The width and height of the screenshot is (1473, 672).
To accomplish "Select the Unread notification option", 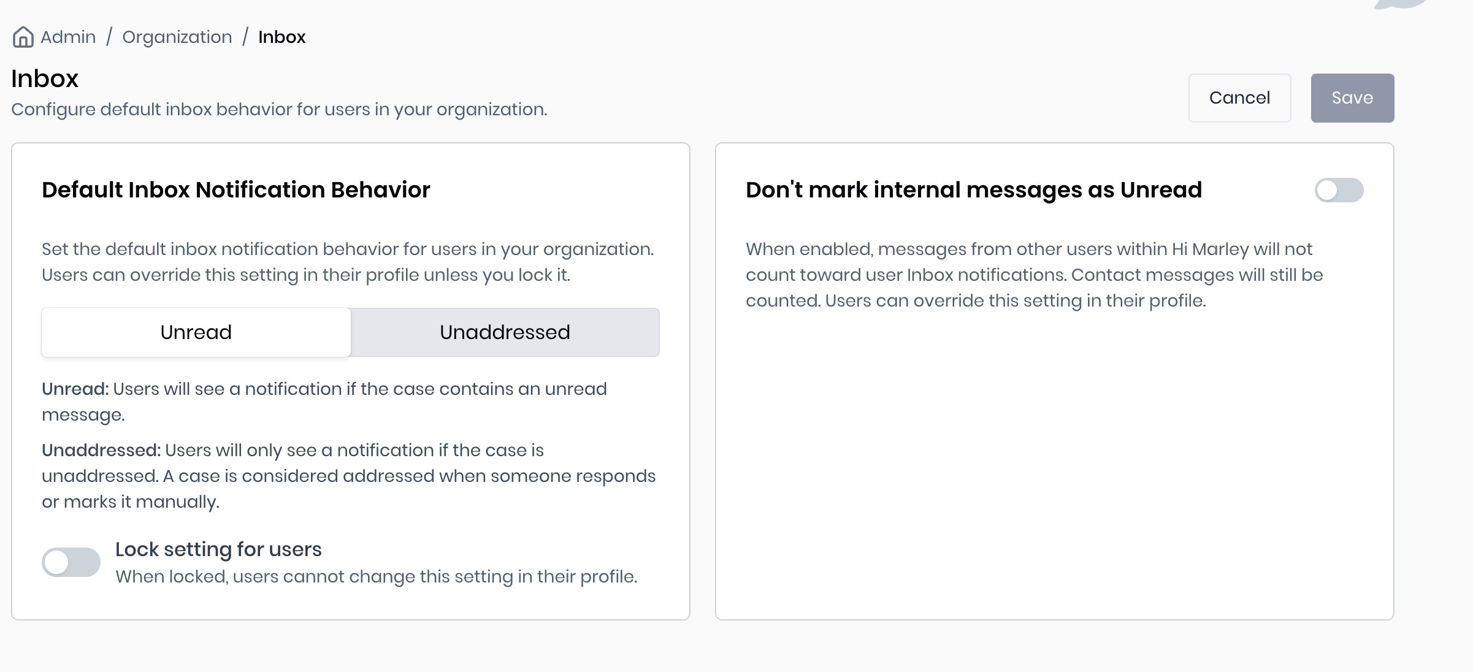I will tap(196, 332).
